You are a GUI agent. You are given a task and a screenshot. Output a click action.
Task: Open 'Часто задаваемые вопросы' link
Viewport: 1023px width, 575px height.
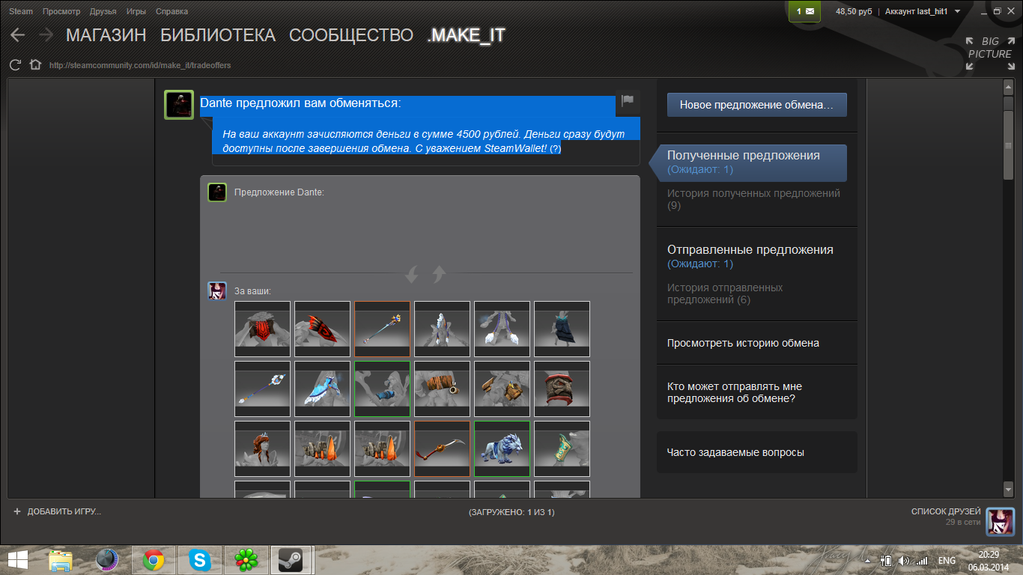click(x=735, y=452)
